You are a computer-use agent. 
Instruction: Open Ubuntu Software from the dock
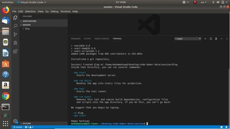click(x=6, y=64)
